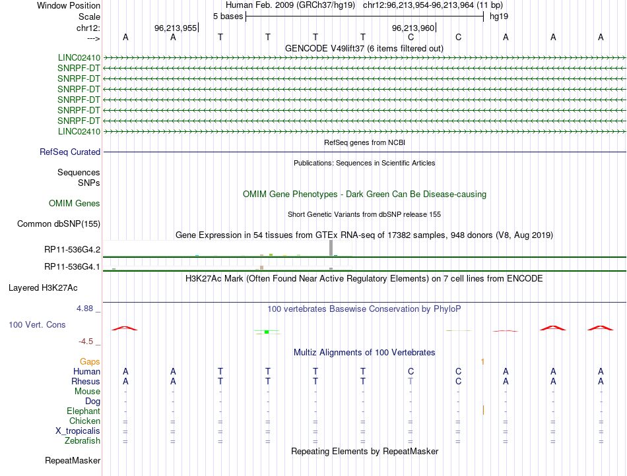The height and width of the screenshot is (476, 627).
Task: Click the Scale track label
Action: click(89, 16)
